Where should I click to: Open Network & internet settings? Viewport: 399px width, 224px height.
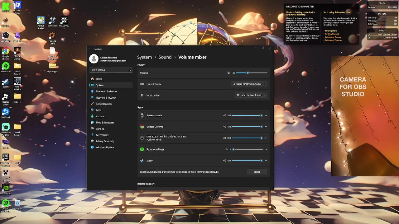(111, 98)
